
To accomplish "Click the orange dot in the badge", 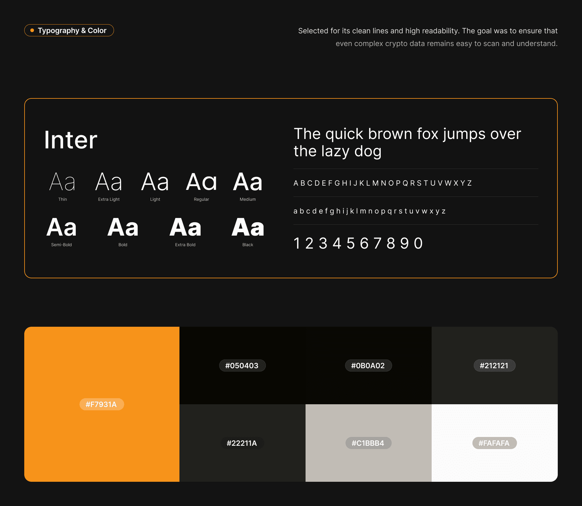I will 32,30.
